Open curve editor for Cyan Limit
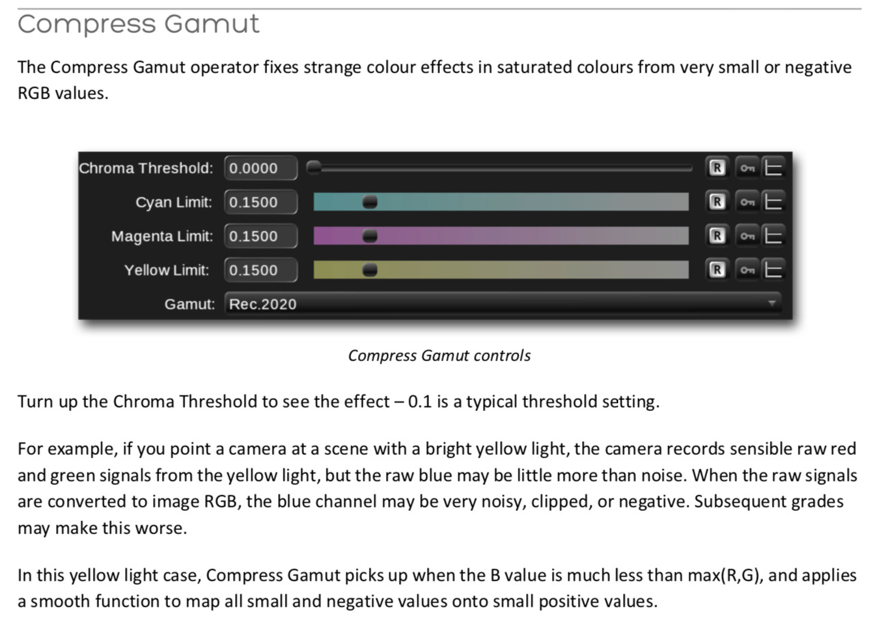 (x=773, y=202)
